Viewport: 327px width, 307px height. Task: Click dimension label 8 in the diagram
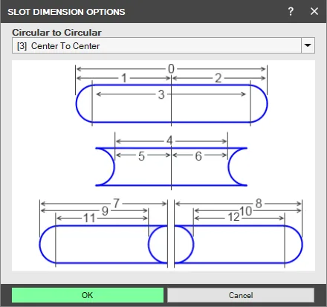pyautogui.click(x=259, y=204)
